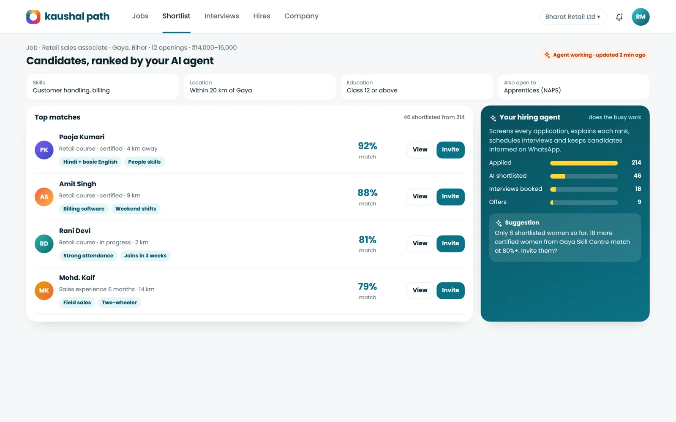Go to the Jobs tab

pyautogui.click(x=140, y=16)
